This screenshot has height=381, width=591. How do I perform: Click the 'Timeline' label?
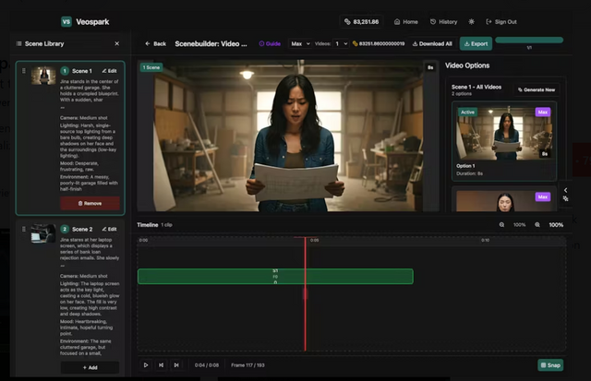[148, 225]
